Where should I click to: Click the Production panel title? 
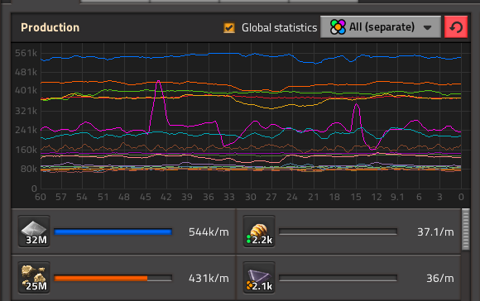pyautogui.click(x=50, y=27)
